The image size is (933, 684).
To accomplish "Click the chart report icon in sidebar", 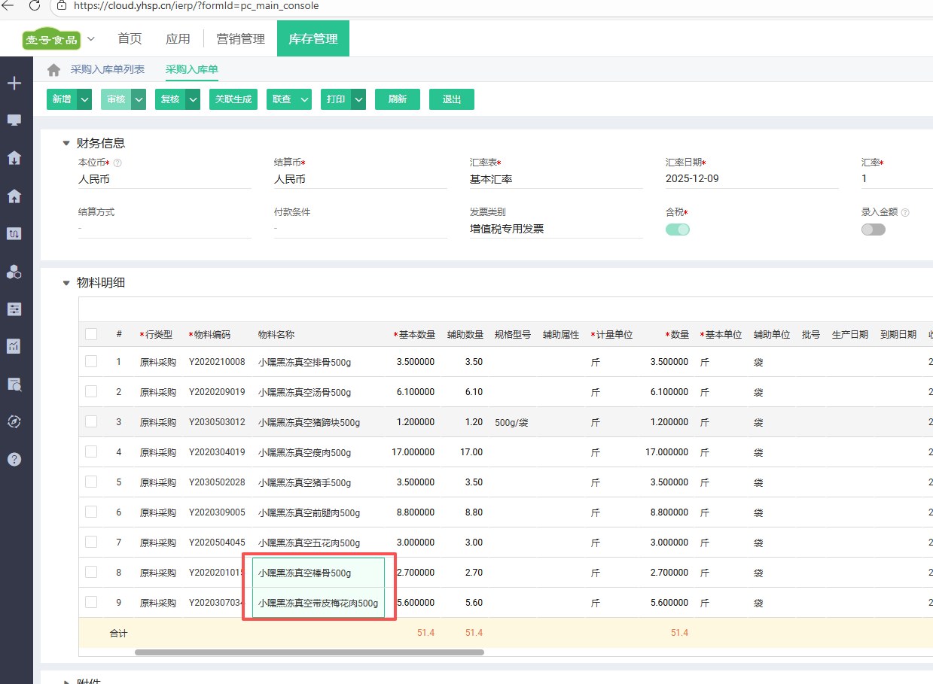I will point(14,346).
